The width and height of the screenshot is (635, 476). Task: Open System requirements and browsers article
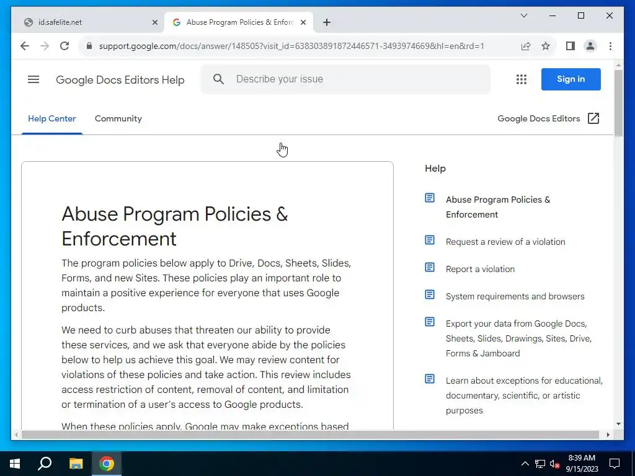tap(515, 296)
